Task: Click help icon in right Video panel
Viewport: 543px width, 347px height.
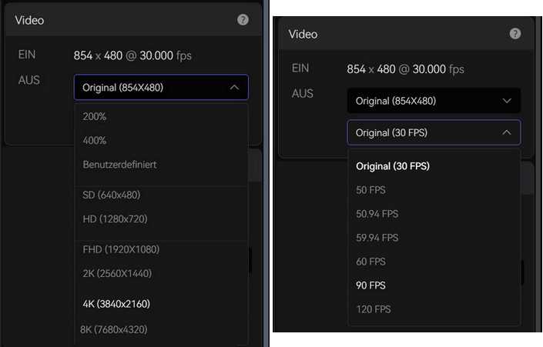Action: pyautogui.click(x=515, y=34)
